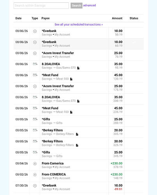Image resolution: width=157 pixels, height=195 pixels.
Task: Sort by the Amount column header
Action: [x=117, y=18]
